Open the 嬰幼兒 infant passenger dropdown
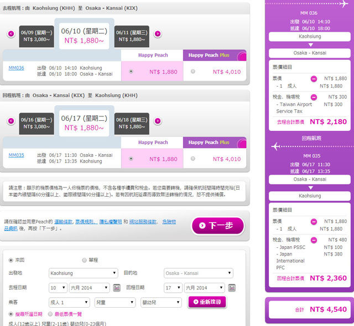354x326 pixels. pos(161,303)
